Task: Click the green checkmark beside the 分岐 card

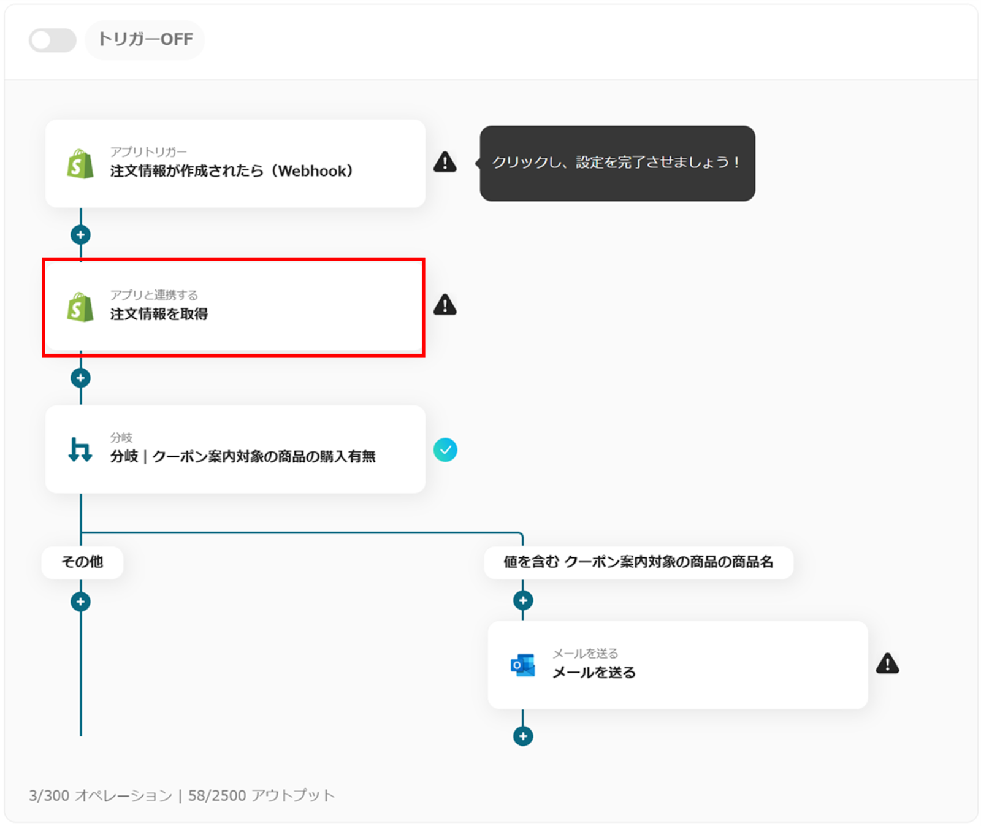Action: coord(445,450)
